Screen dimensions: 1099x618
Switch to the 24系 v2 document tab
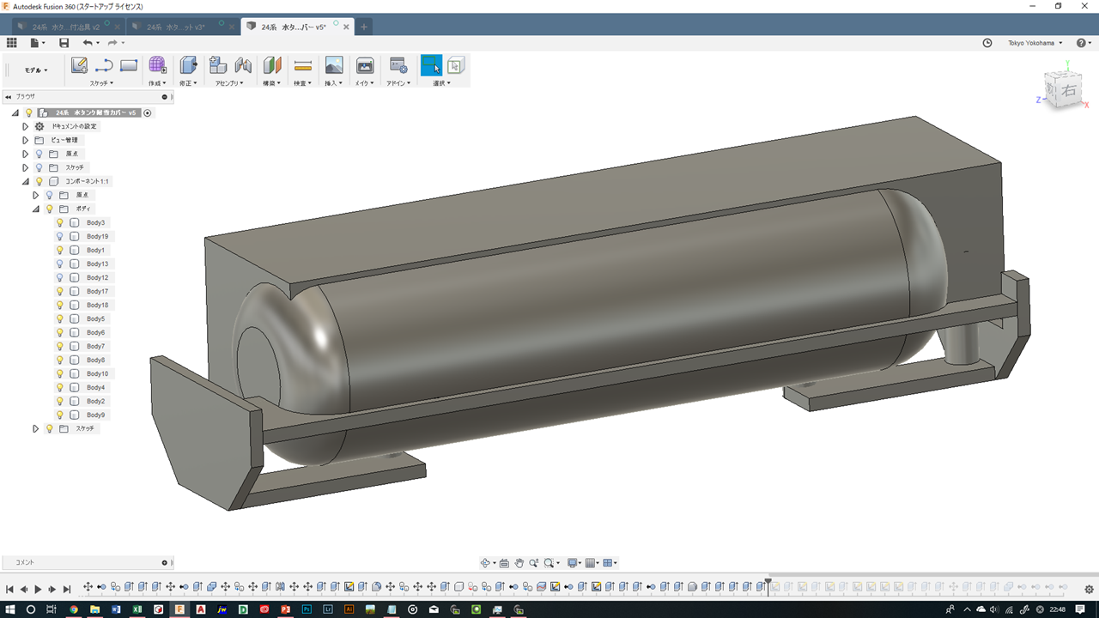pyautogui.click(x=66, y=27)
